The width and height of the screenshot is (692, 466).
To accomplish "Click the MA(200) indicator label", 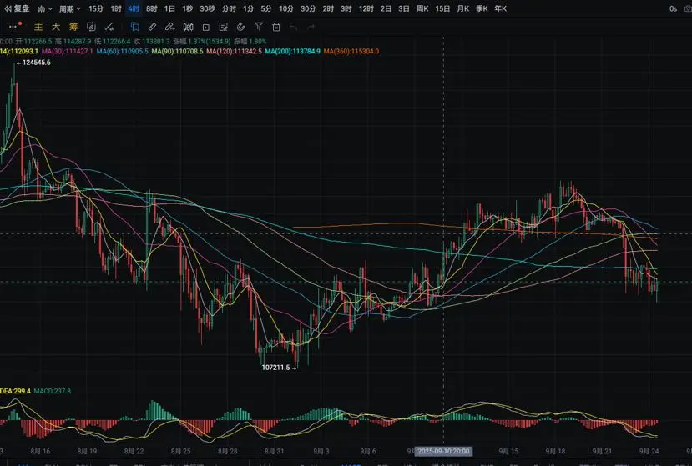I will [293, 52].
